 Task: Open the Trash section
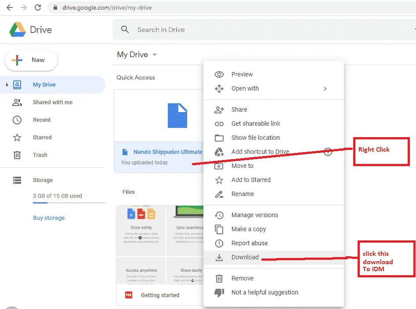coord(40,155)
